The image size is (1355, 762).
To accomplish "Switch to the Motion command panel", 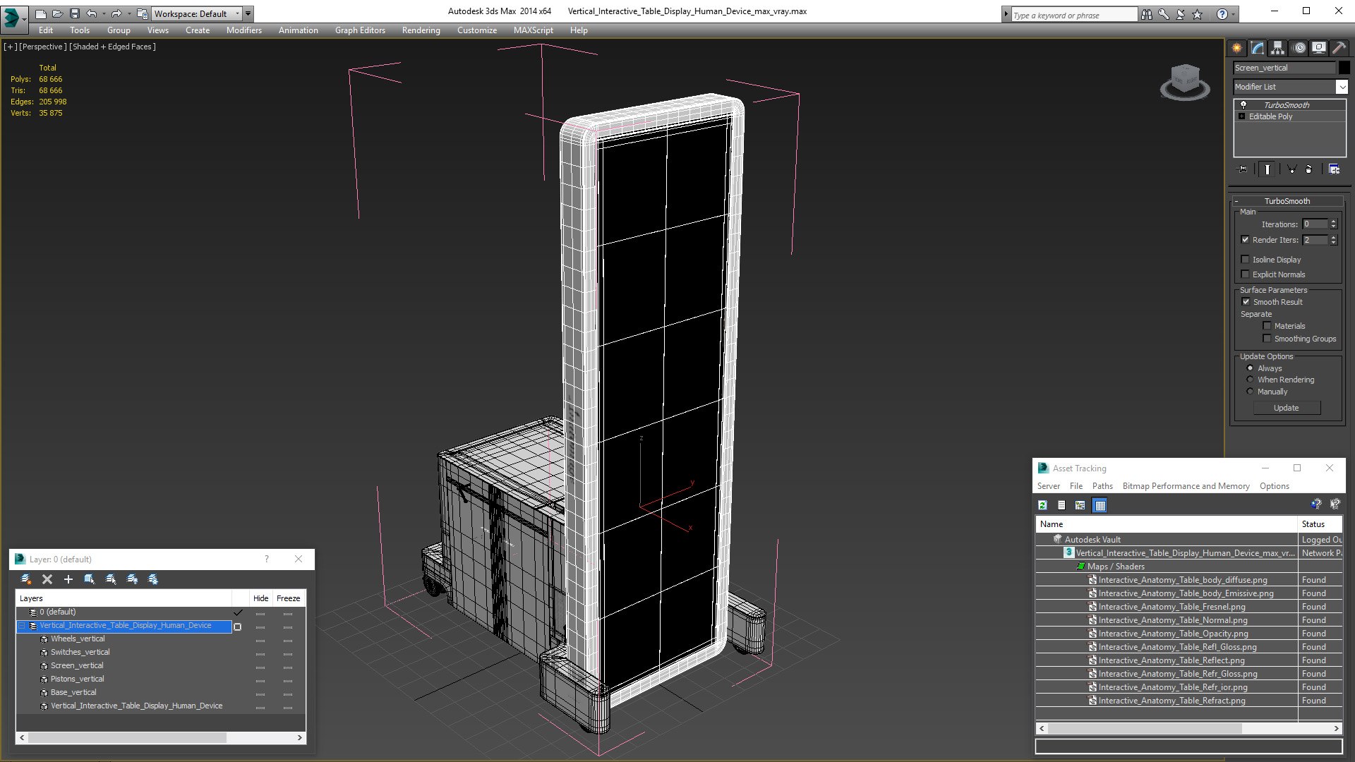I will 1299,48.
